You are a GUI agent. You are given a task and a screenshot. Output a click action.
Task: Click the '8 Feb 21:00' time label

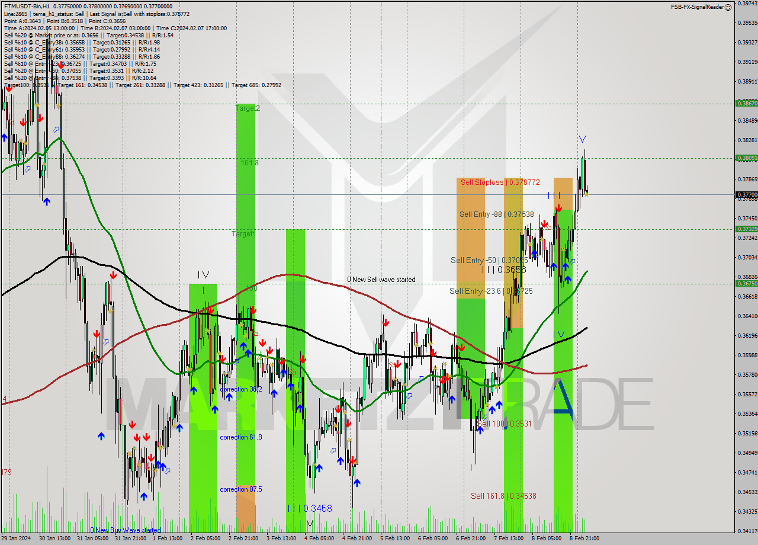click(584, 538)
